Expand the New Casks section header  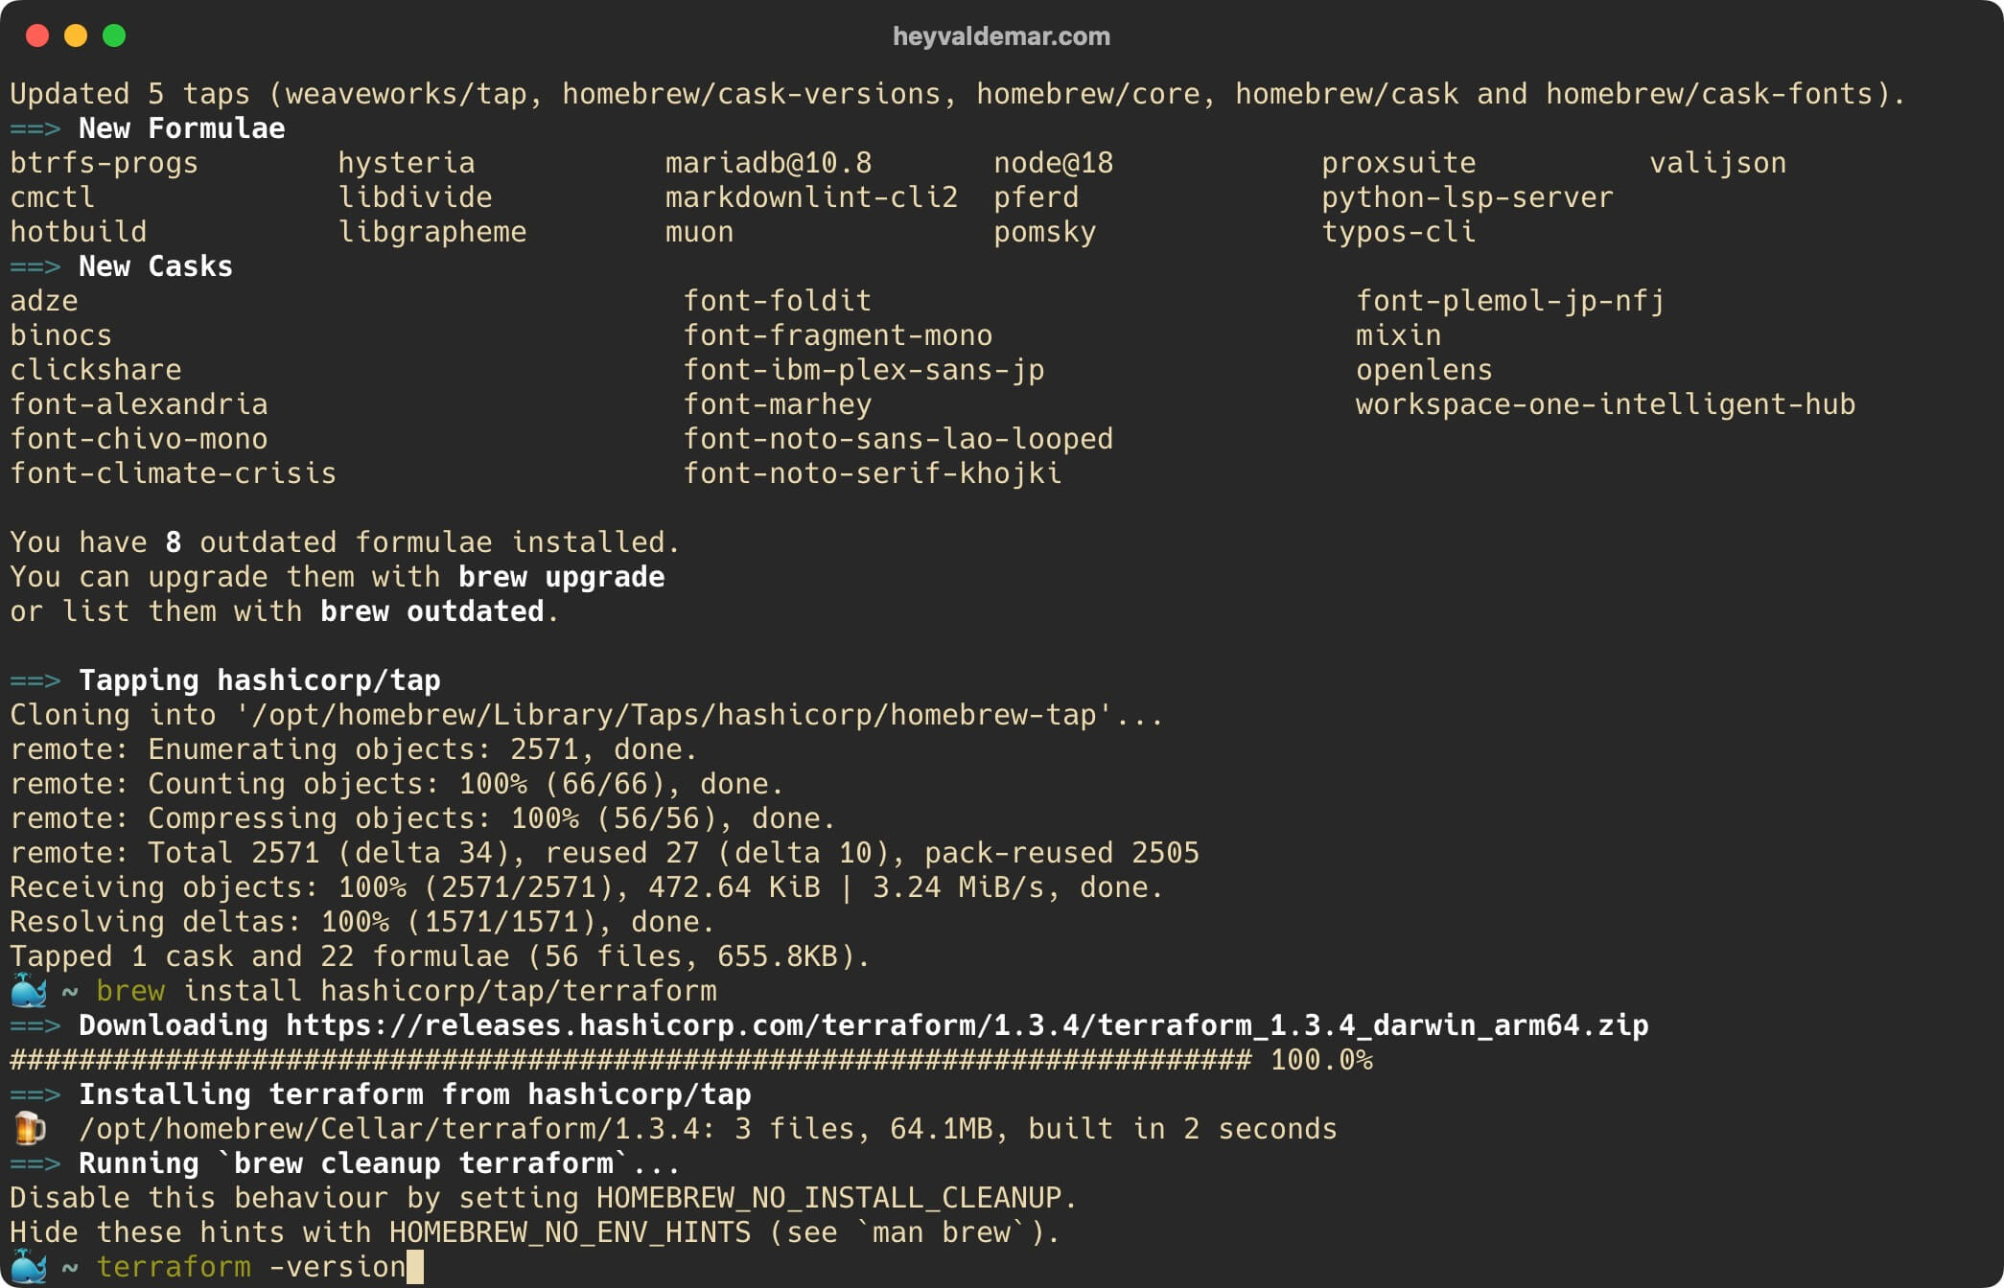pos(146,267)
